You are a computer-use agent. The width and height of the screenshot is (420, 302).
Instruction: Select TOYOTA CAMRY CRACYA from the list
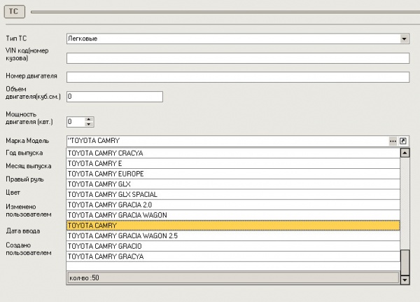(x=232, y=153)
